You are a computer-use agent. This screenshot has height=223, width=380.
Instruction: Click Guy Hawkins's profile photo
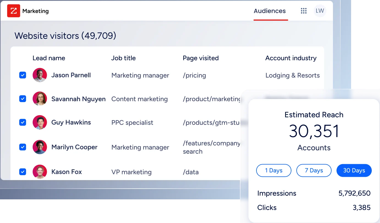40,122
